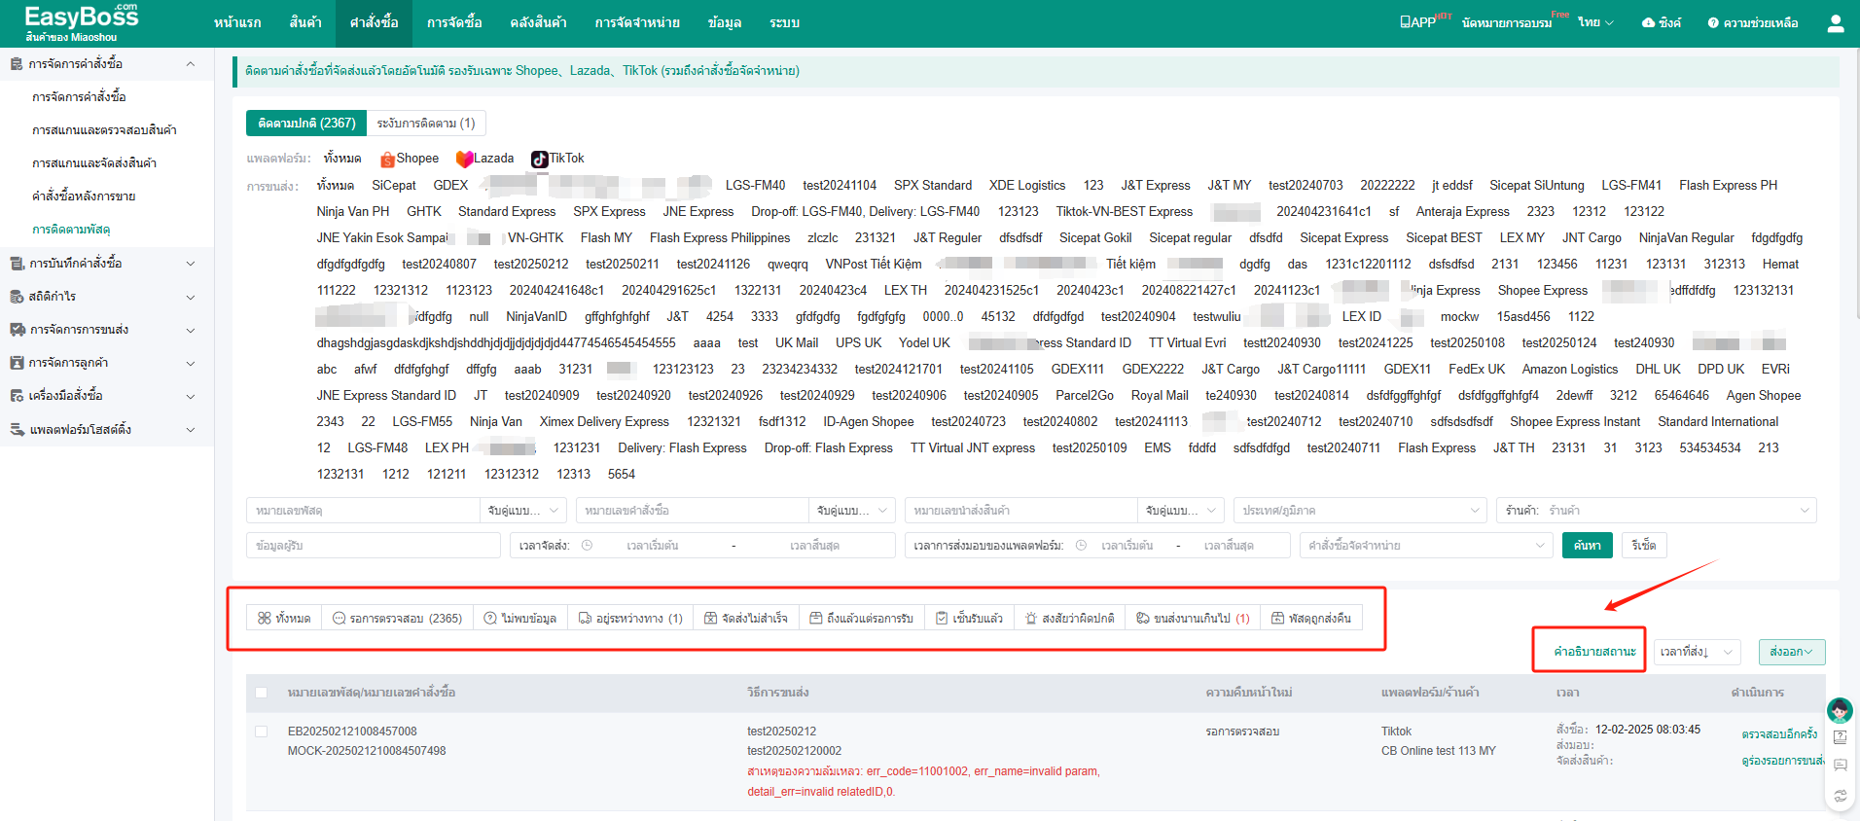Image resolution: width=1860 pixels, height=821 pixels.
Task: Tick checkbox for order EB202502121008457008
Action: coord(261,732)
